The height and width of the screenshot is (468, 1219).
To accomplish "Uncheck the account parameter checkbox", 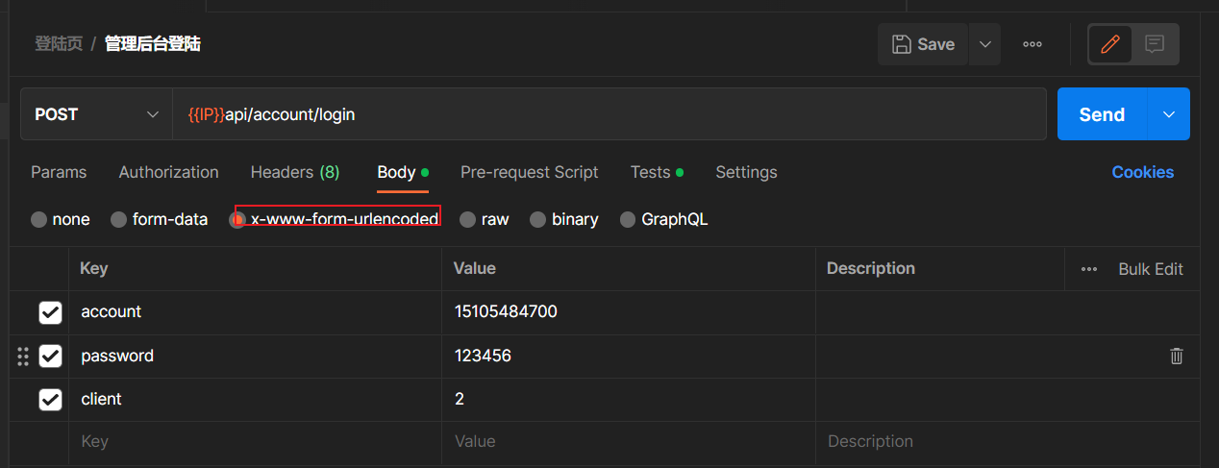I will pyautogui.click(x=50, y=312).
